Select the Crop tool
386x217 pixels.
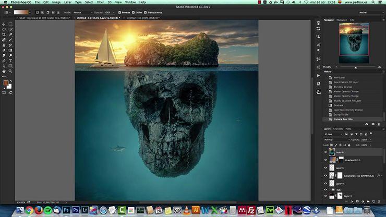tap(4, 34)
